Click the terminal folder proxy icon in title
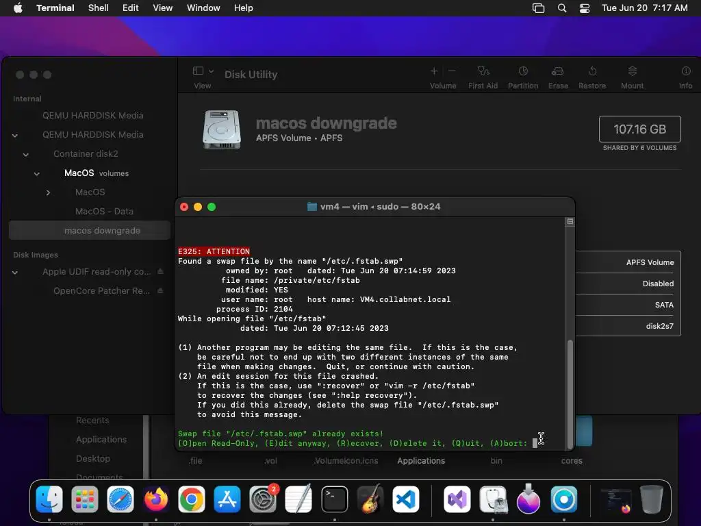Image resolution: width=701 pixels, height=526 pixels. [x=312, y=207]
